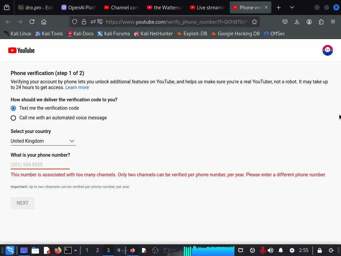Open the browser home page
Image resolution: width=341 pixels, height=256 pixels.
click(44, 22)
